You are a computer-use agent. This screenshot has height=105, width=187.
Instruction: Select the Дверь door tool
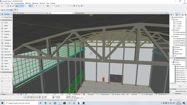coord(6,26)
